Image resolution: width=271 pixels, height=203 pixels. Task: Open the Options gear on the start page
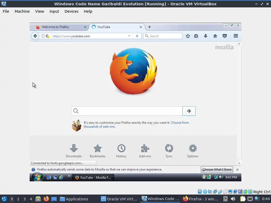point(193,151)
